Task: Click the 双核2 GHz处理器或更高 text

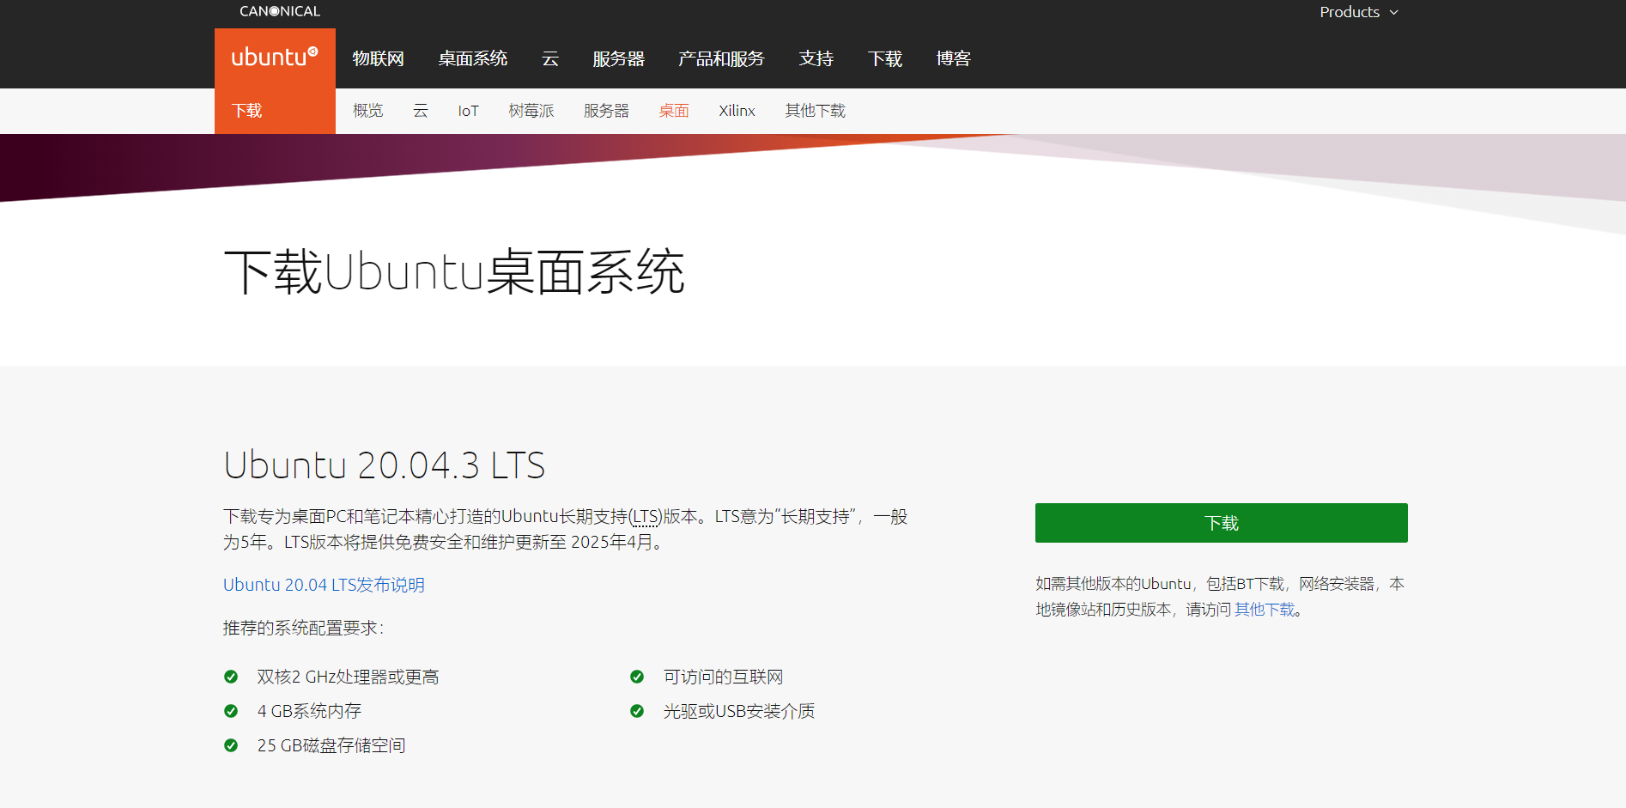Action: (x=348, y=677)
